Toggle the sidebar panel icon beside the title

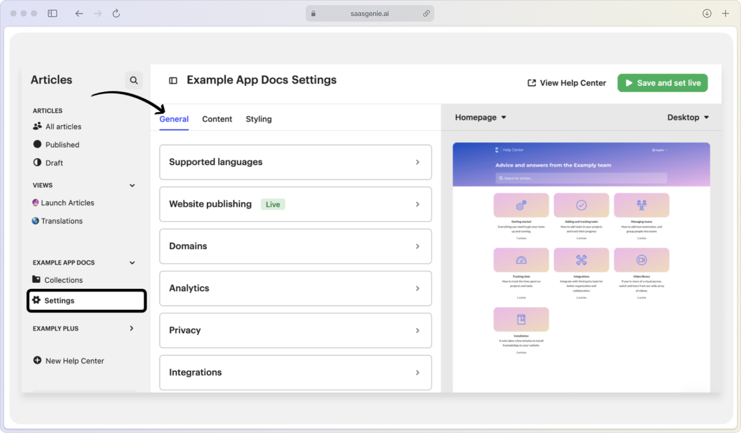pyautogui.click(x=172, y=80)
